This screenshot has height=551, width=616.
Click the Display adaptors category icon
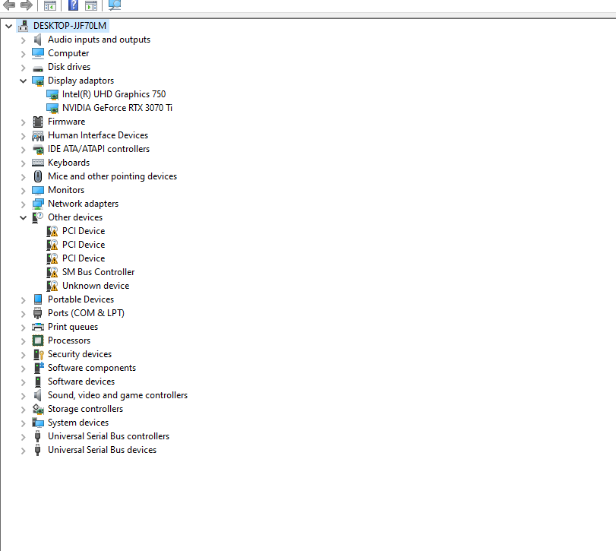pos(38,81)
